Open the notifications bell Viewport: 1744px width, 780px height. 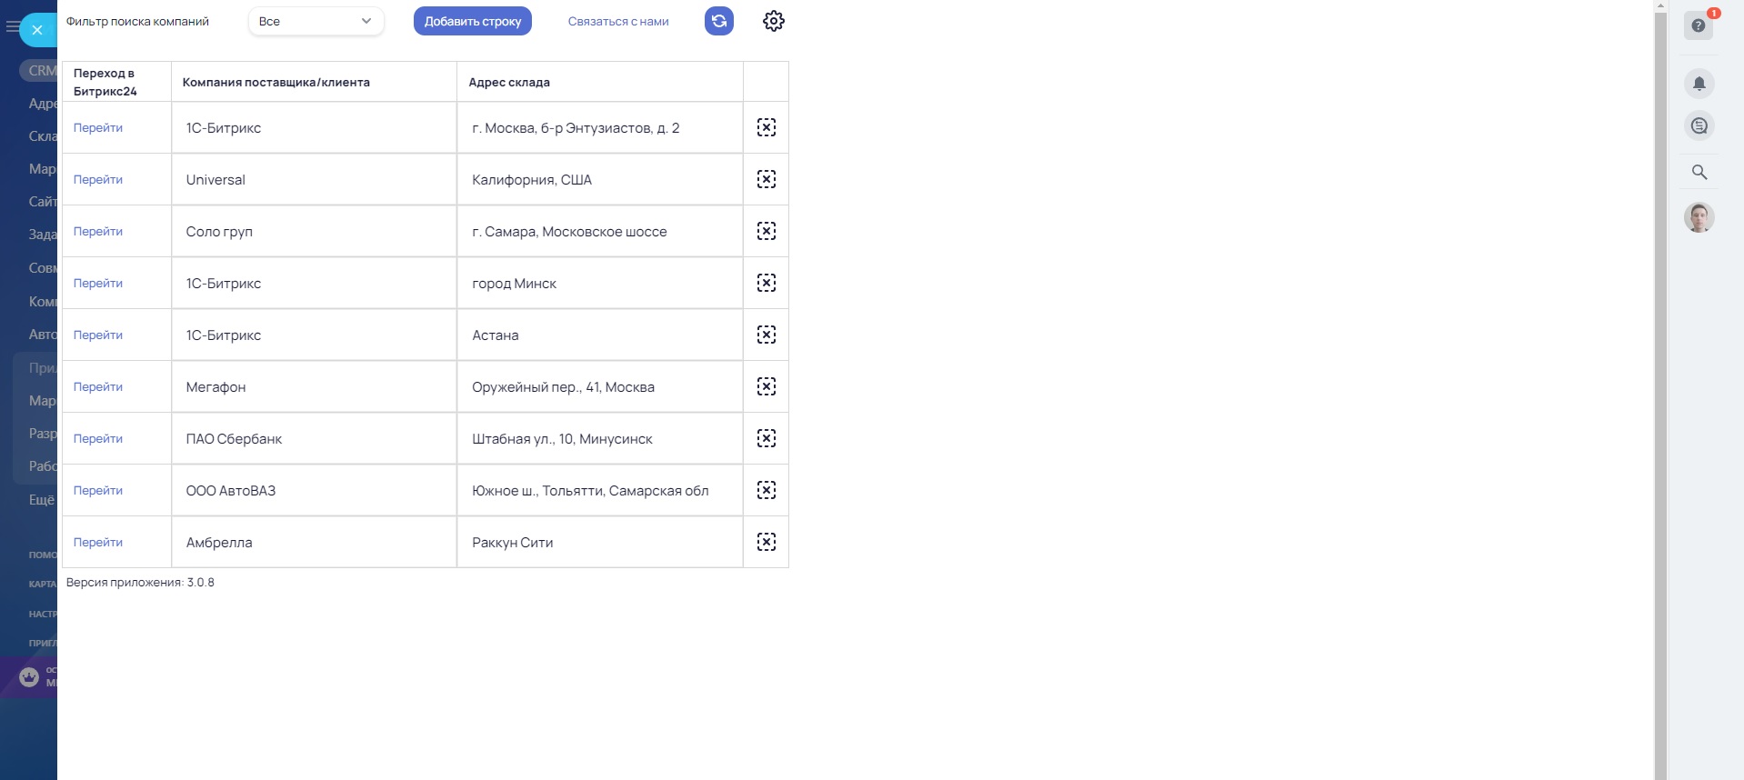(x=1699, y=84)
